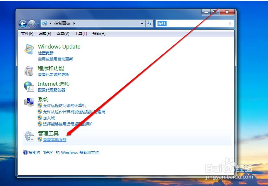The image size is (268, 186).
Task: Open 启用或禁用自动更新 link
Action: click(55, 59)
